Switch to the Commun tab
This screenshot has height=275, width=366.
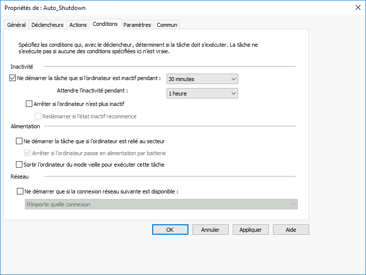pos(167,25)
